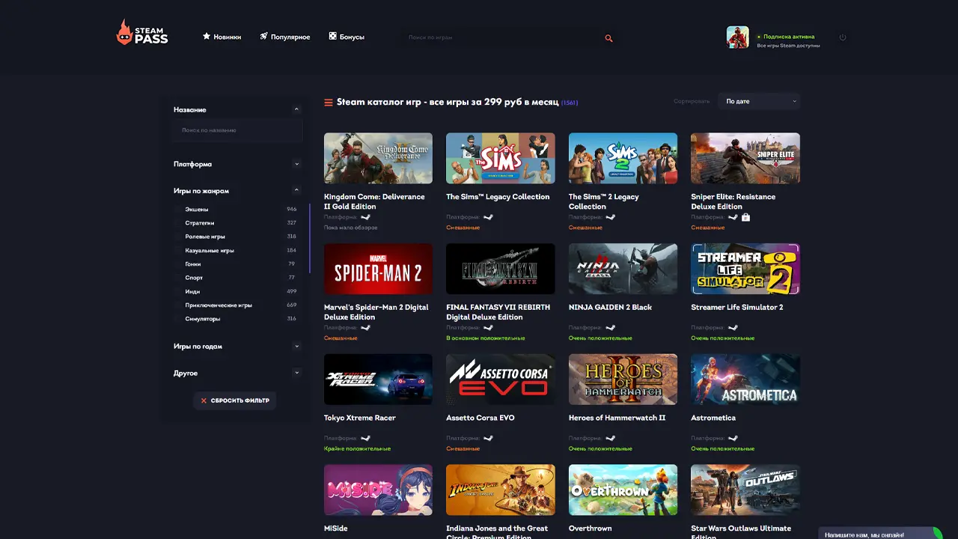
Task: Click the dice icon beside Бонусы
Action: pos(332,36)
